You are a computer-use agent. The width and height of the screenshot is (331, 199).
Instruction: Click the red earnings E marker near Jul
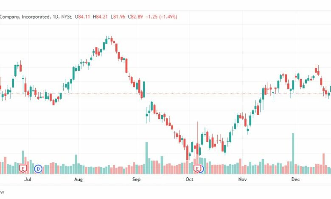tap(23, 169)
